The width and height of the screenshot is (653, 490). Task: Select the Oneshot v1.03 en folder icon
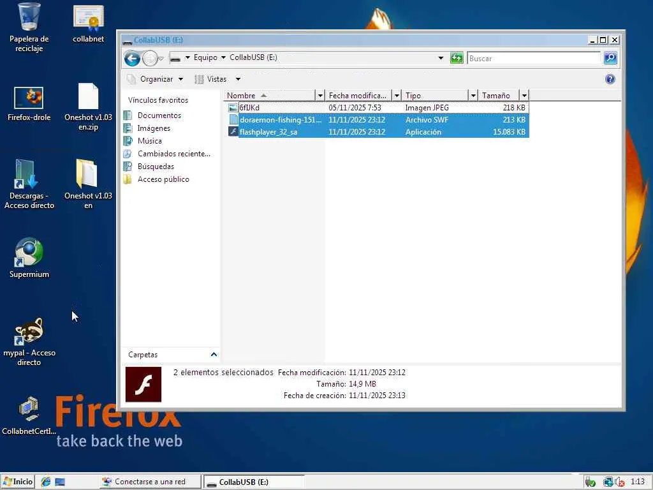tap(87, 173)
